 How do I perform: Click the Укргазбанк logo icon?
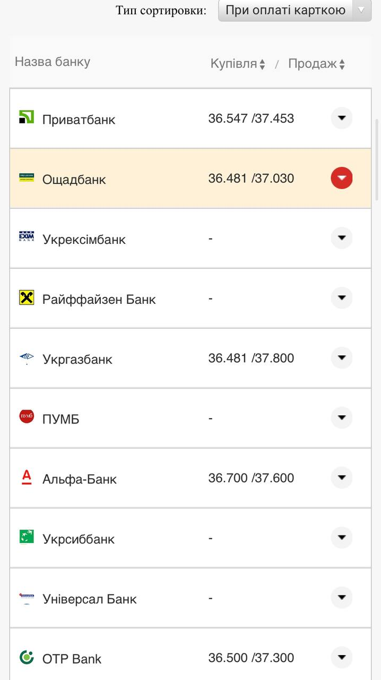tap(27, 358)
